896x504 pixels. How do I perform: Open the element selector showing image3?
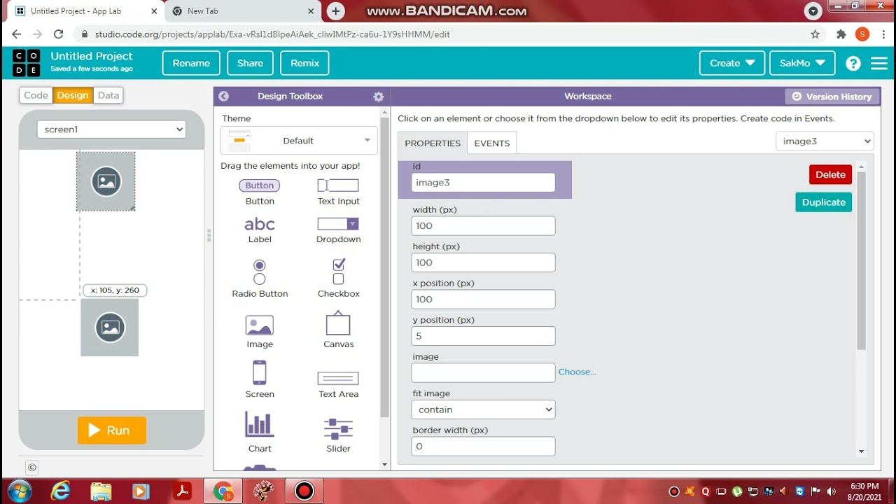point(825,141)
